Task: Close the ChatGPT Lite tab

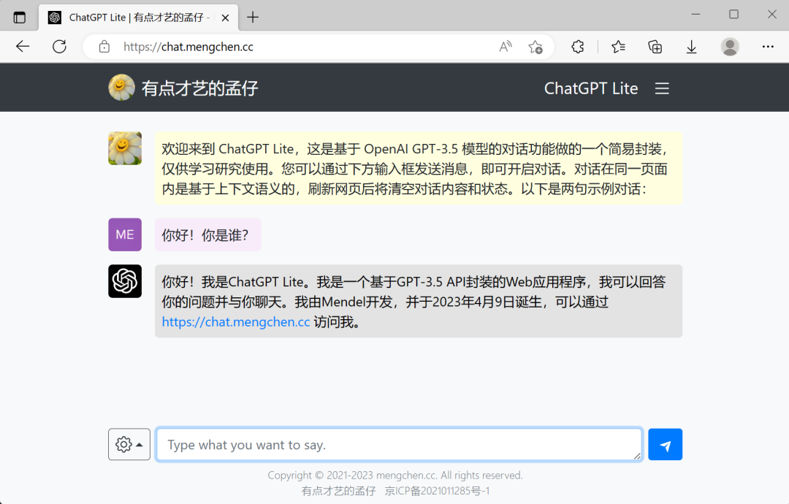Action: [x=226, y=18]
